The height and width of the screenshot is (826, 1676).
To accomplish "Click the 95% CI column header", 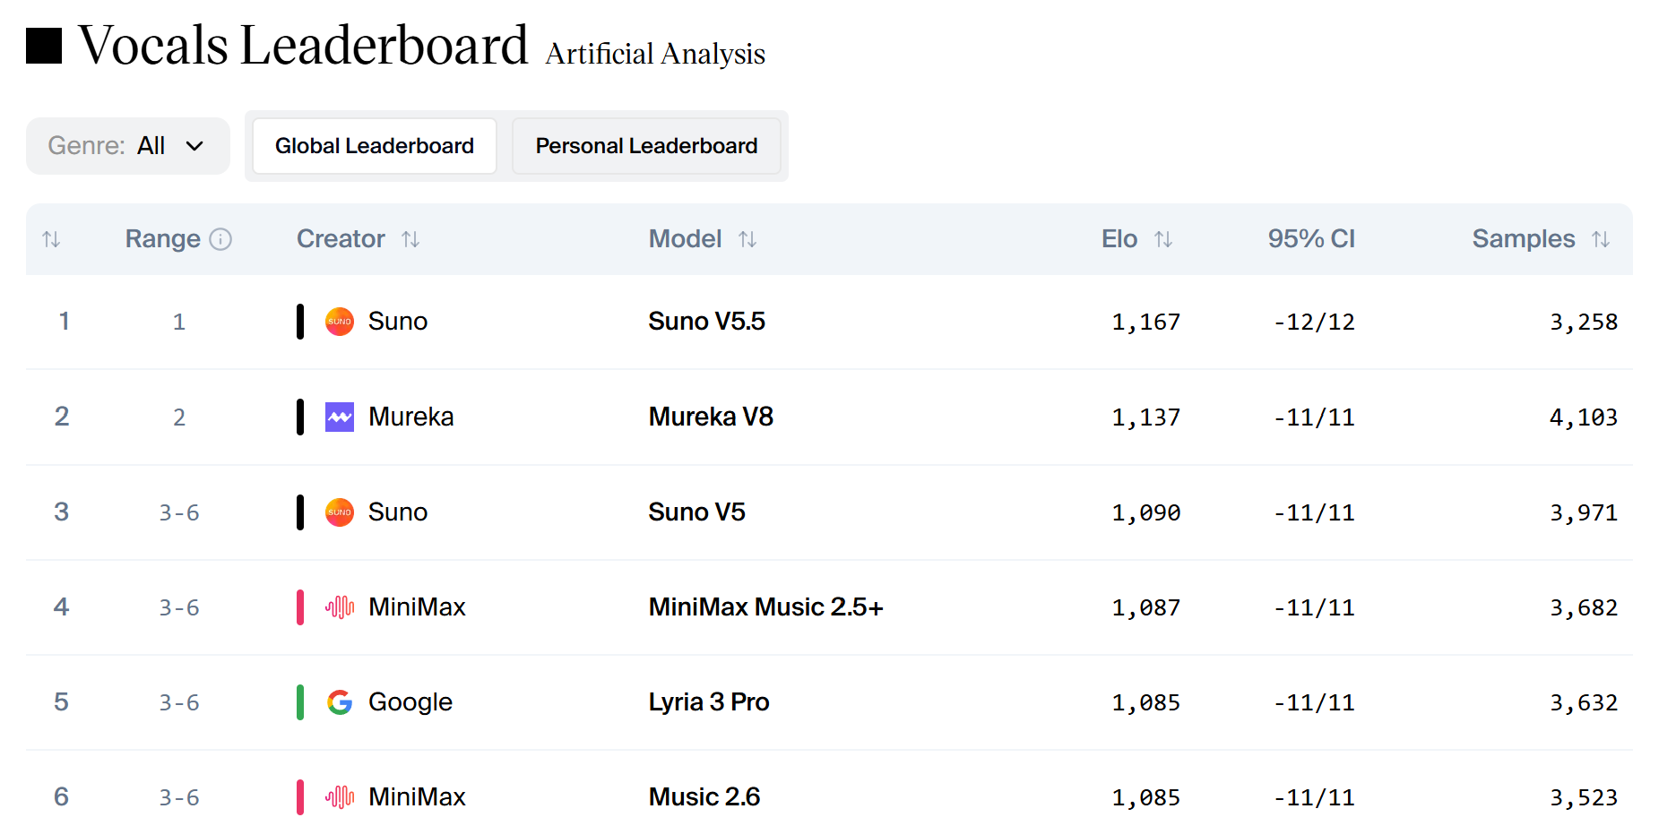I will 1311,239.
